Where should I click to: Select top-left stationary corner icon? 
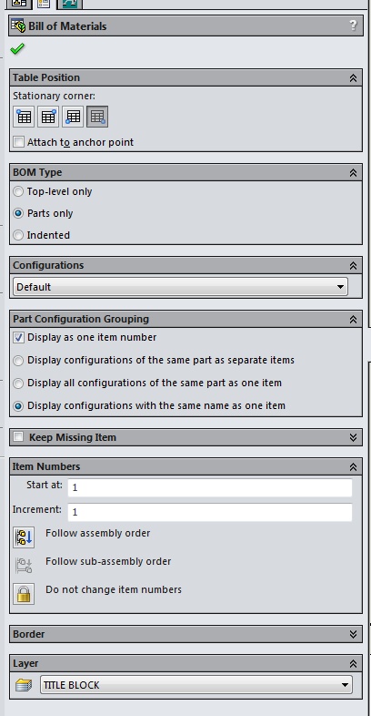[24, 117]
